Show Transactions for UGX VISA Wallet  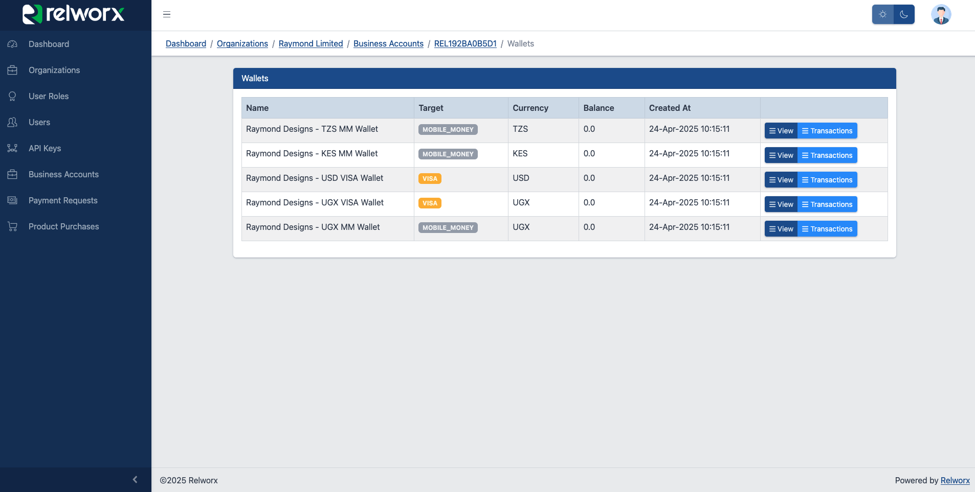click(x=827, y=204)
